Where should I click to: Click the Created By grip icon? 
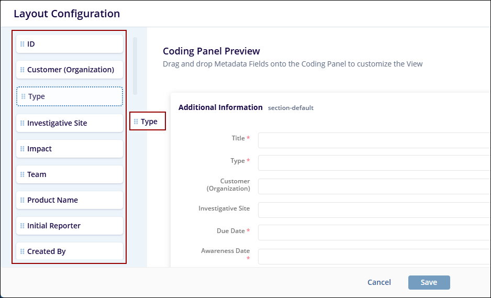pos(23,251)
